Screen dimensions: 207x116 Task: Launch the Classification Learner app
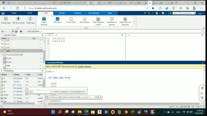click(x=112, y=21)
